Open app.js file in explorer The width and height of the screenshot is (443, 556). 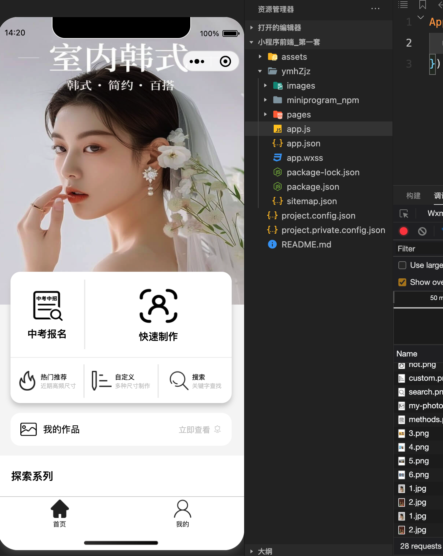[x=319, y=129]
